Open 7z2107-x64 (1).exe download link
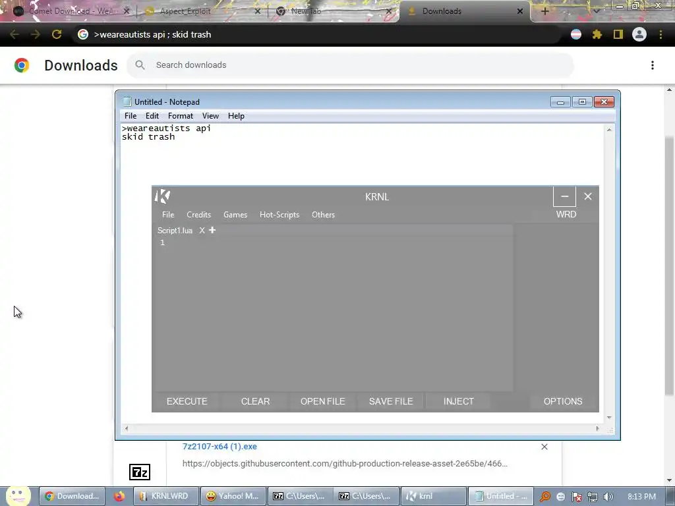The image size is (675, 506). [220, 446]
